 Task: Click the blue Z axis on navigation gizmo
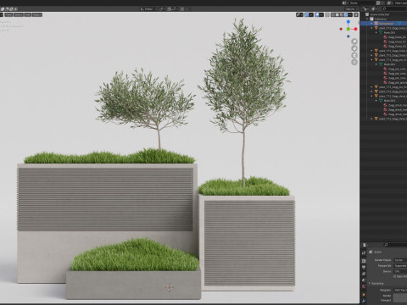tap(348, 21)
